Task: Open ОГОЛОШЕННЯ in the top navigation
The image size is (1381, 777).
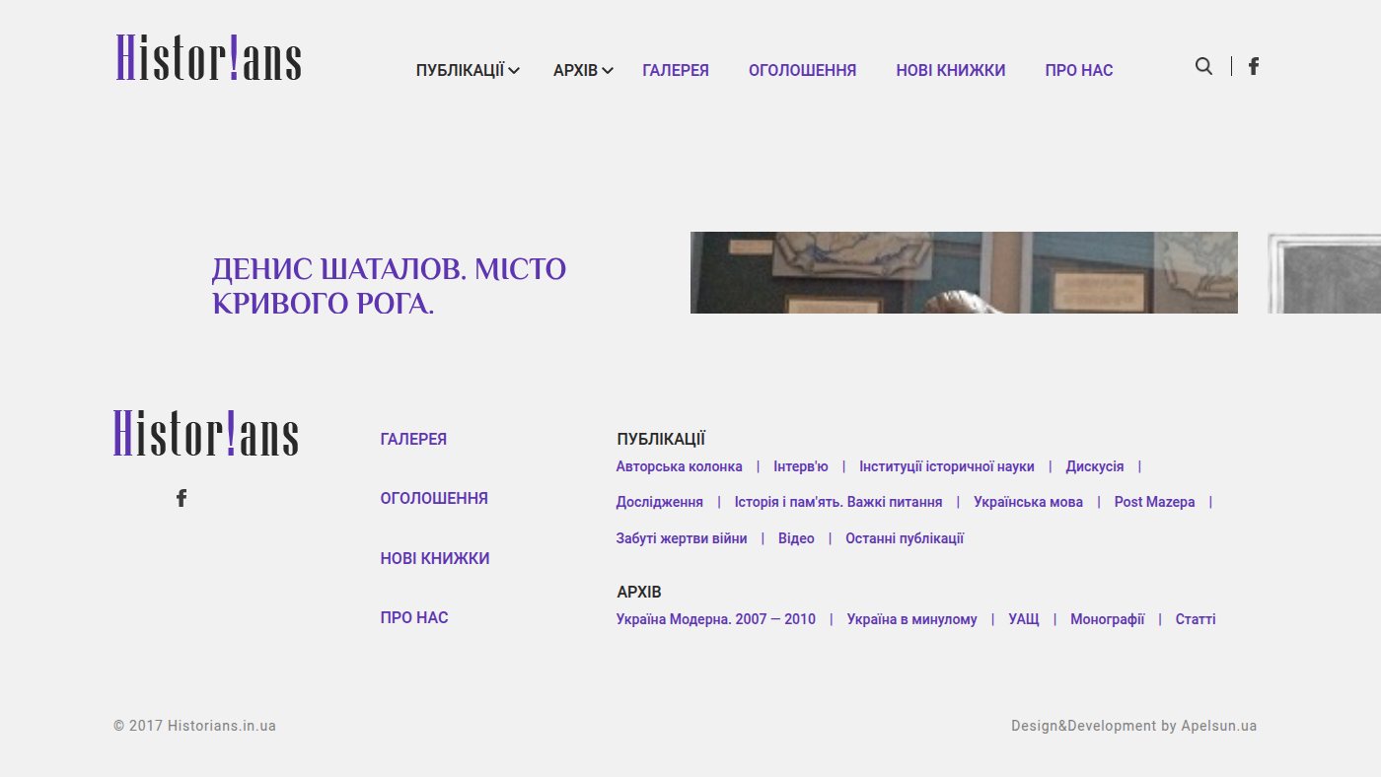Action: pyautogui.click(x=803, y=70)
